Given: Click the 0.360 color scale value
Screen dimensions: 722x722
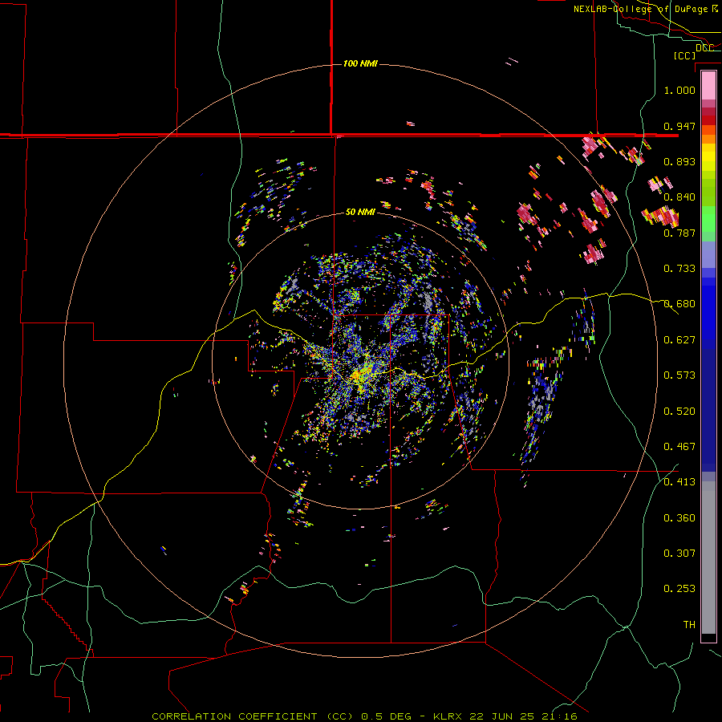Looking at the screenshot, I should pyautogui.click(x=679, y=518).
